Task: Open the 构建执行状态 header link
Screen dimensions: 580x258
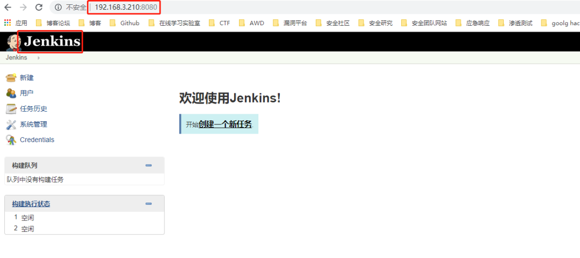Action: (x=31, y=204)
